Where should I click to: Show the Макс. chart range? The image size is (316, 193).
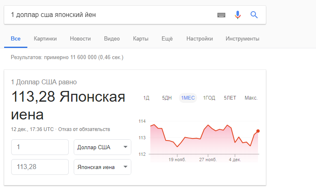[x=251, y=98]
